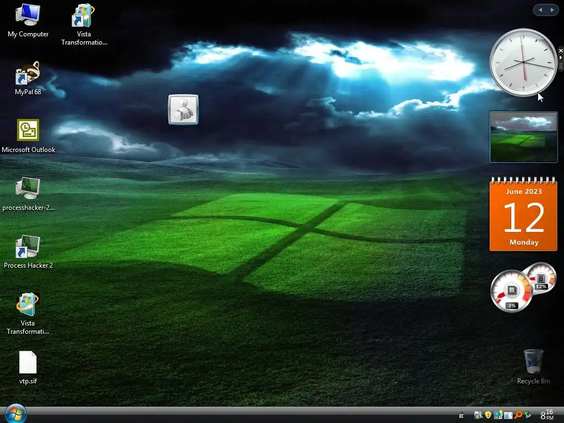Click the user contact gadget icon
Screen dimensions: 564x423
pos(183,110)
